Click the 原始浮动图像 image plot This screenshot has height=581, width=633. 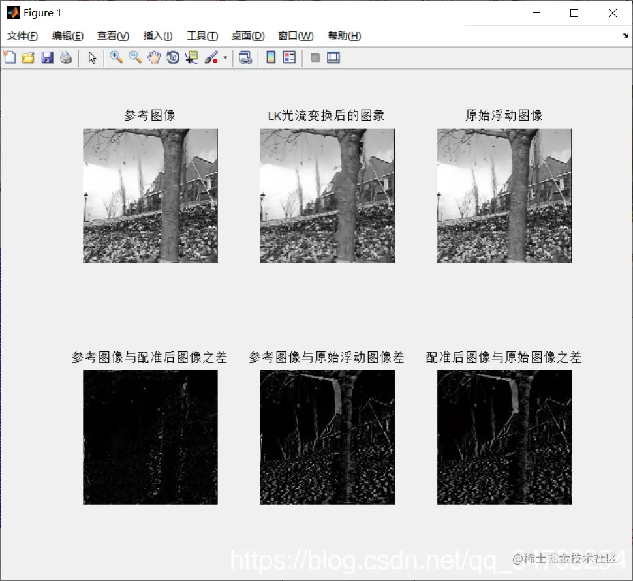click(x=504, y=196)
